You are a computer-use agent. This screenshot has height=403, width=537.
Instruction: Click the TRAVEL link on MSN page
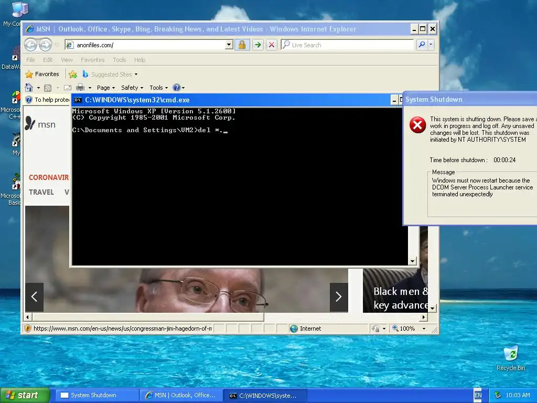pyautogui.click(x=41, y=192)
